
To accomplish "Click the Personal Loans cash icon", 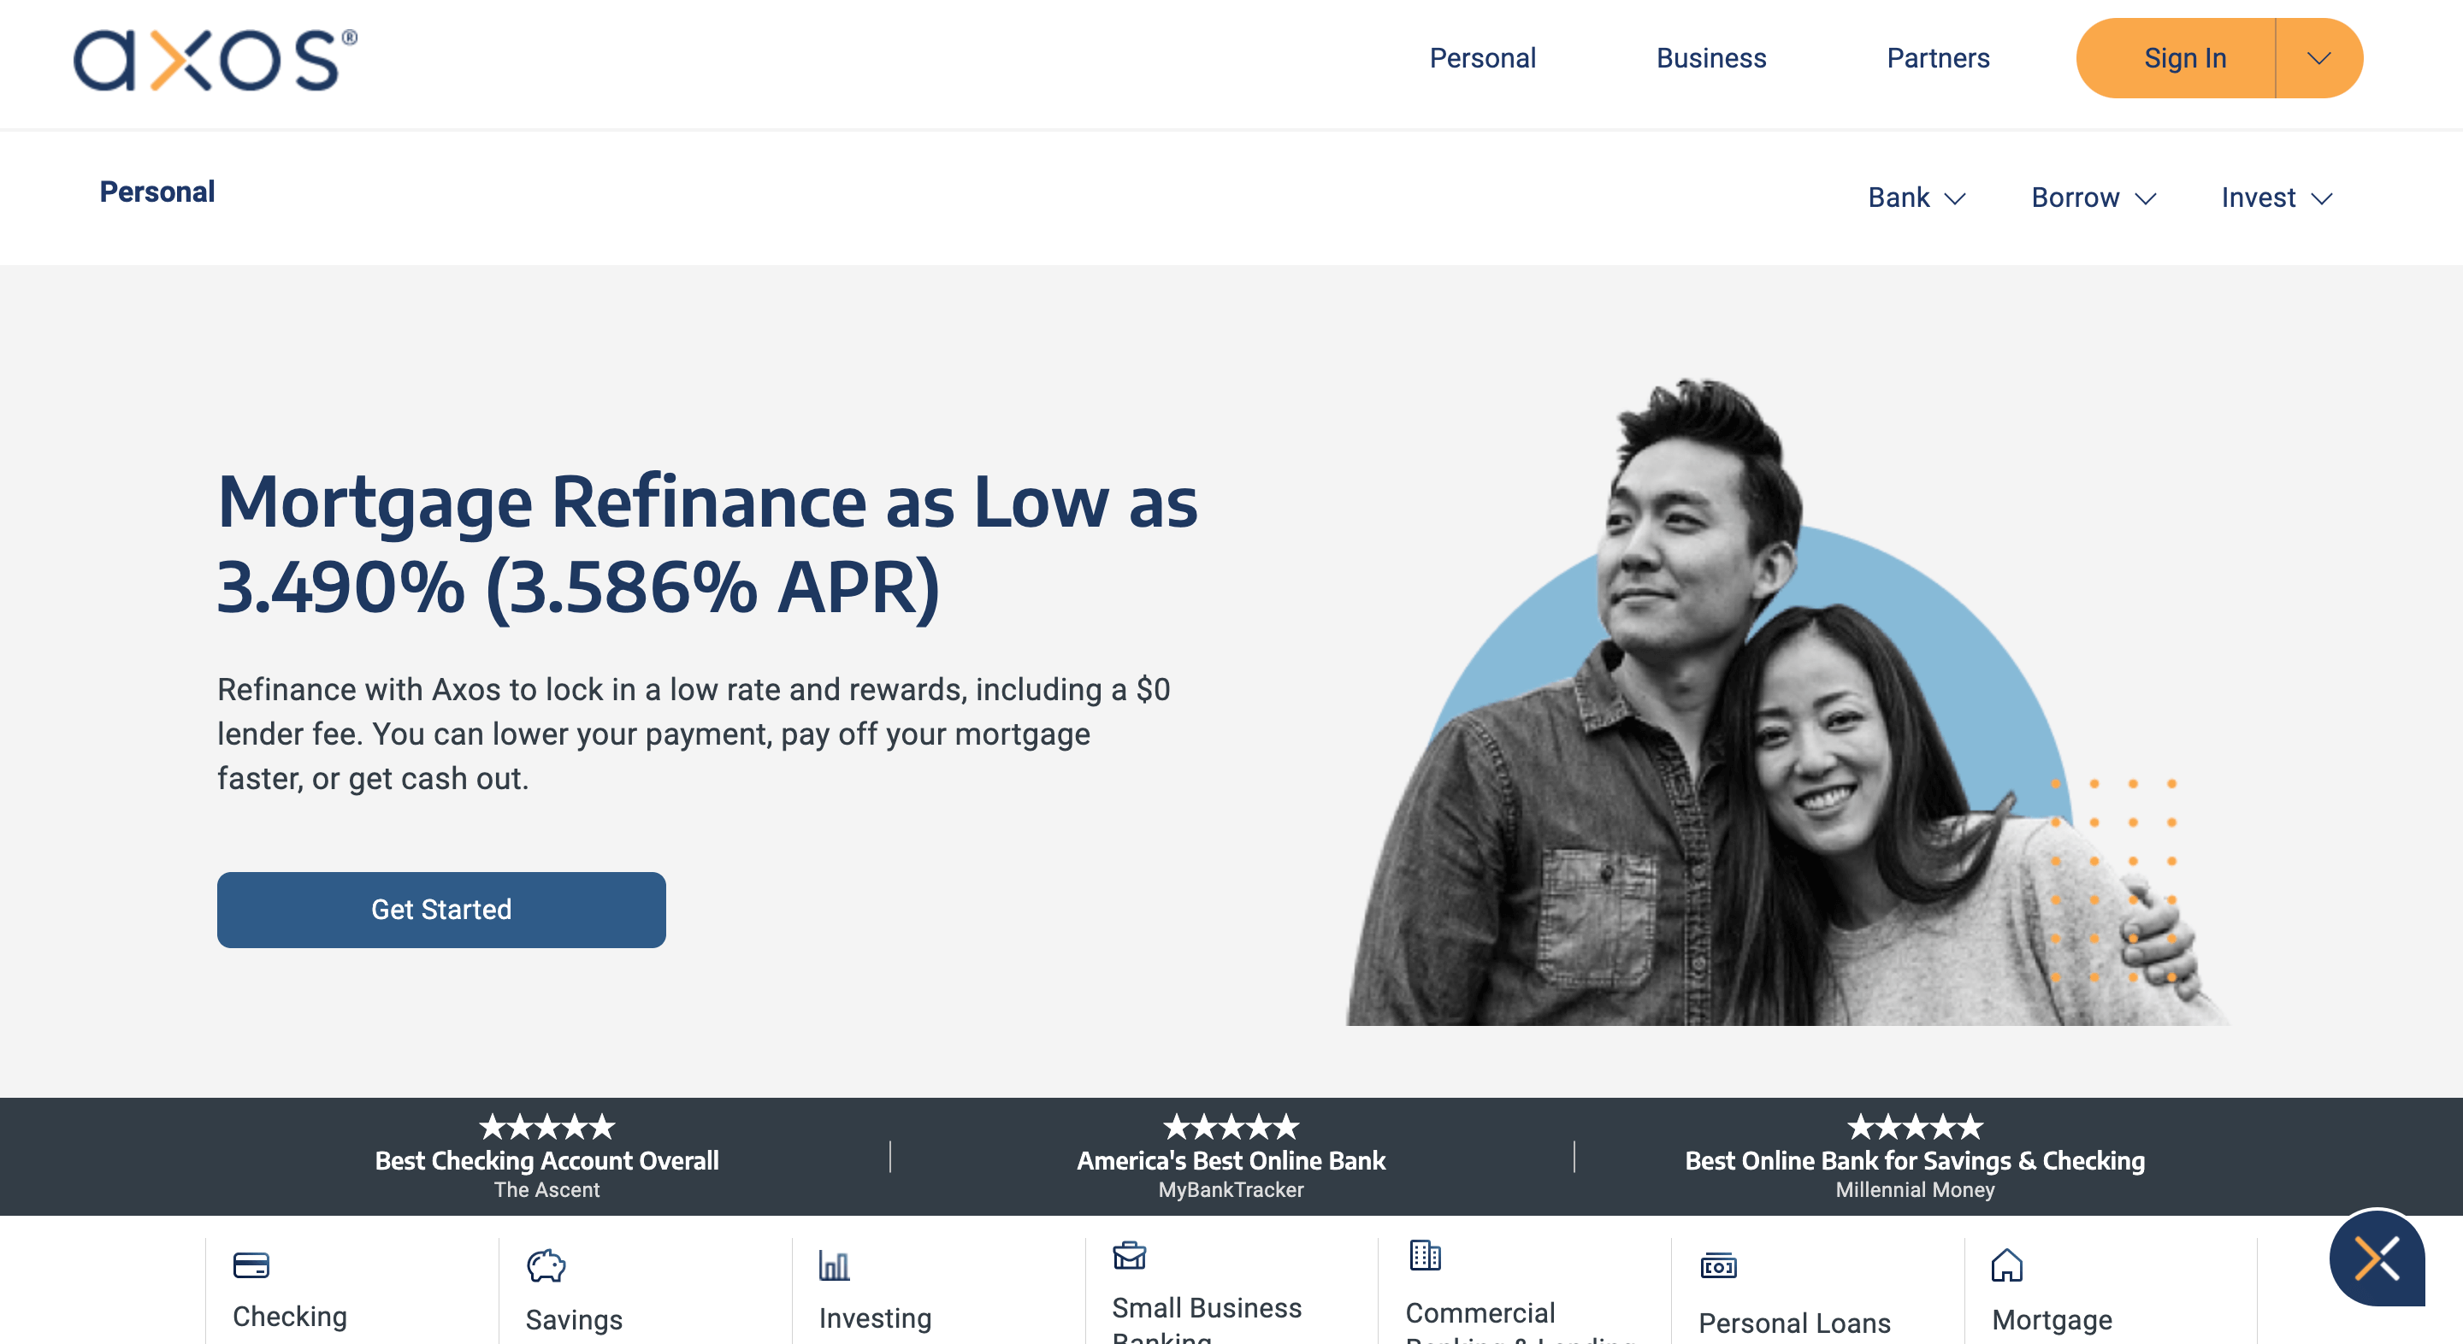I will coord(1718,1266).
